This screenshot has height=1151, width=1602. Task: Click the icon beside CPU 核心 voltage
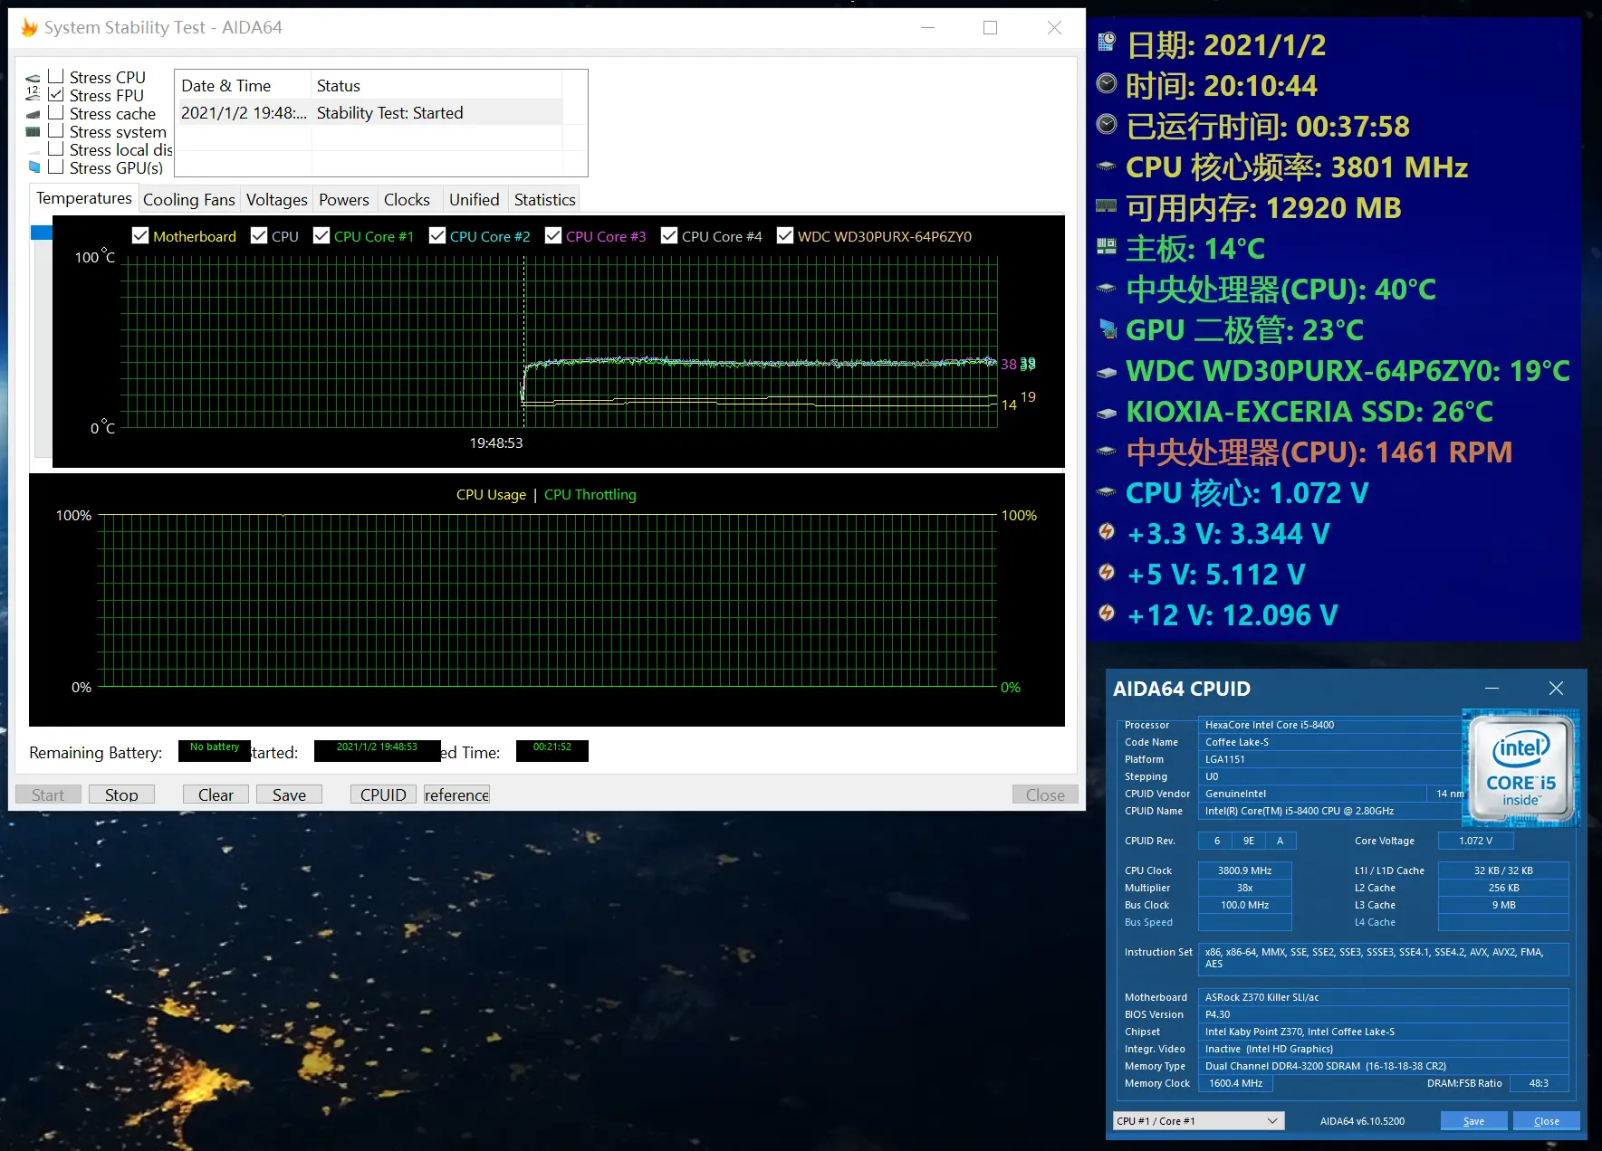coord(1107,492)
